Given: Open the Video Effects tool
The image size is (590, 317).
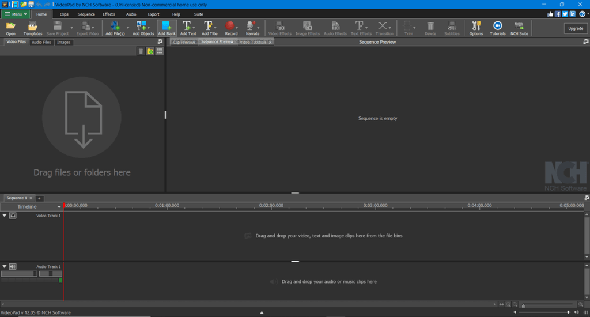Looking at the screenshot, I should 280,28.
